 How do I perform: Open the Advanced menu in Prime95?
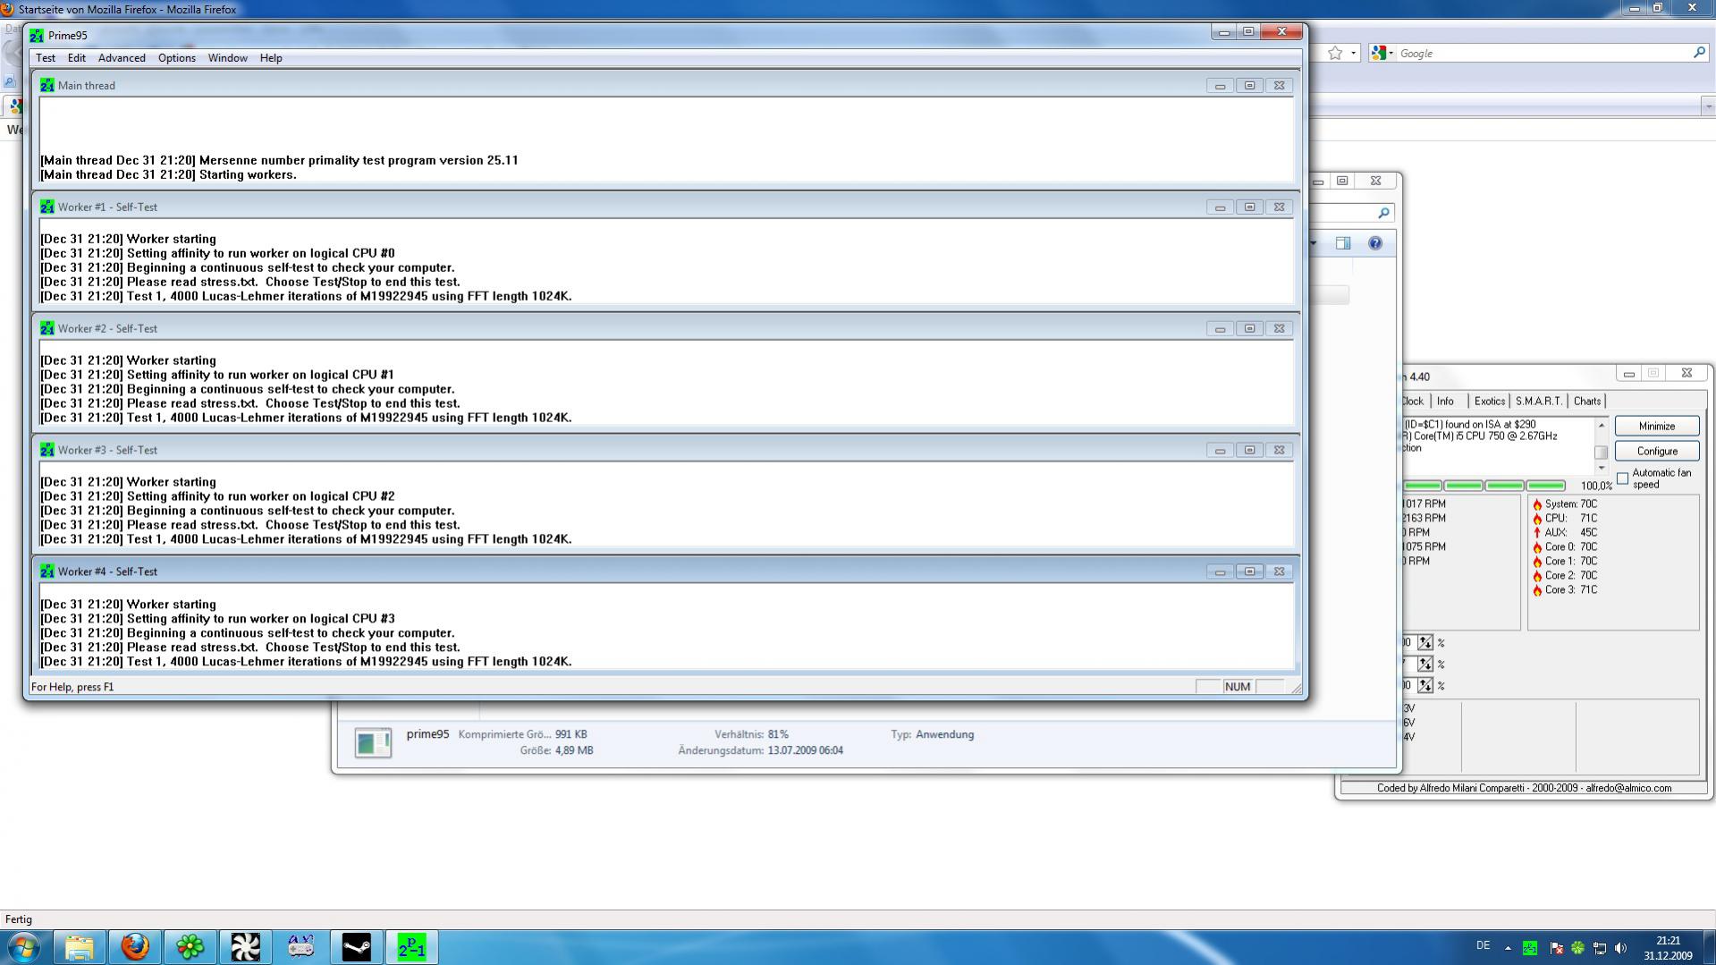tap(122, 58)
